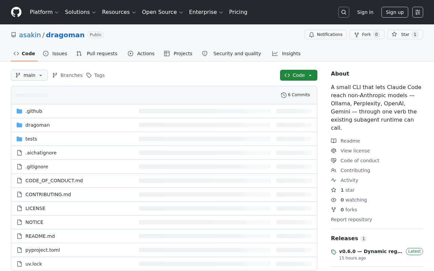Click the fork icon beside 0 forks
434x271 pixels.
tap(334, 210)
